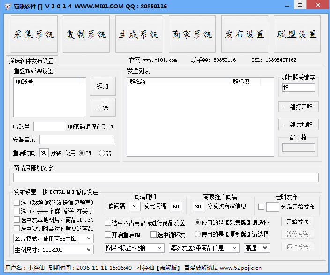Viewport: 330px width, 275px height.
Task: Open the 生成系统 module
Action: pyautogui.click(x=139, y=34)
